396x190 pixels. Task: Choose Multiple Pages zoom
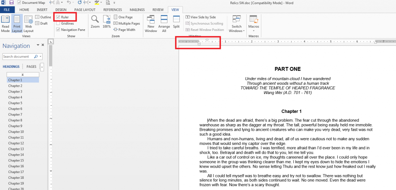point(126,24)
